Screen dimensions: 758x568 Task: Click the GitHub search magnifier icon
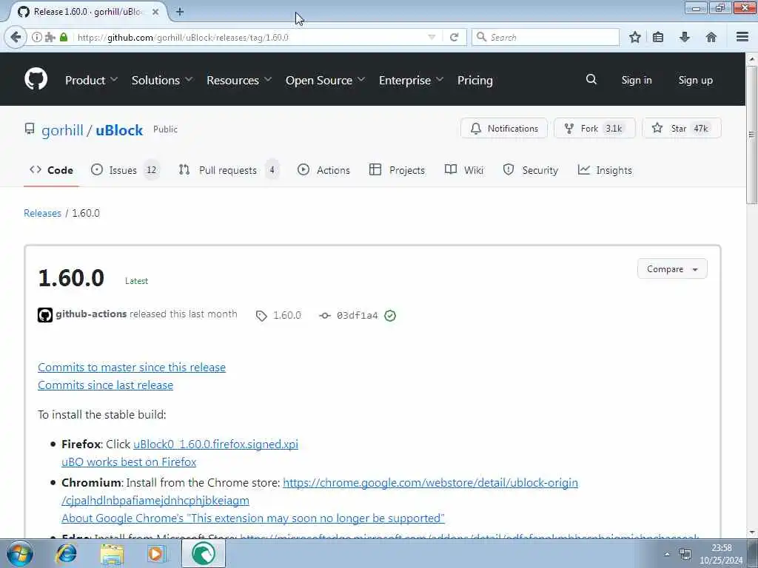[591, 79]
